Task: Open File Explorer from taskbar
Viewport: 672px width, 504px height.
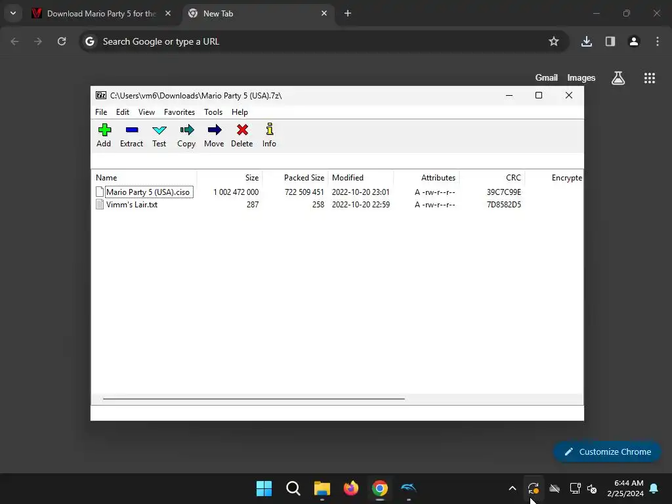Action: pyautogui.click(x=322, y=488)
